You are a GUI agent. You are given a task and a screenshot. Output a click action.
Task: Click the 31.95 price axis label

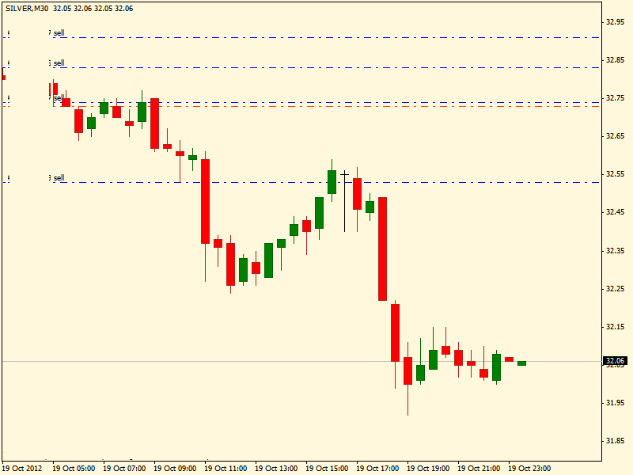click(615, 403)
